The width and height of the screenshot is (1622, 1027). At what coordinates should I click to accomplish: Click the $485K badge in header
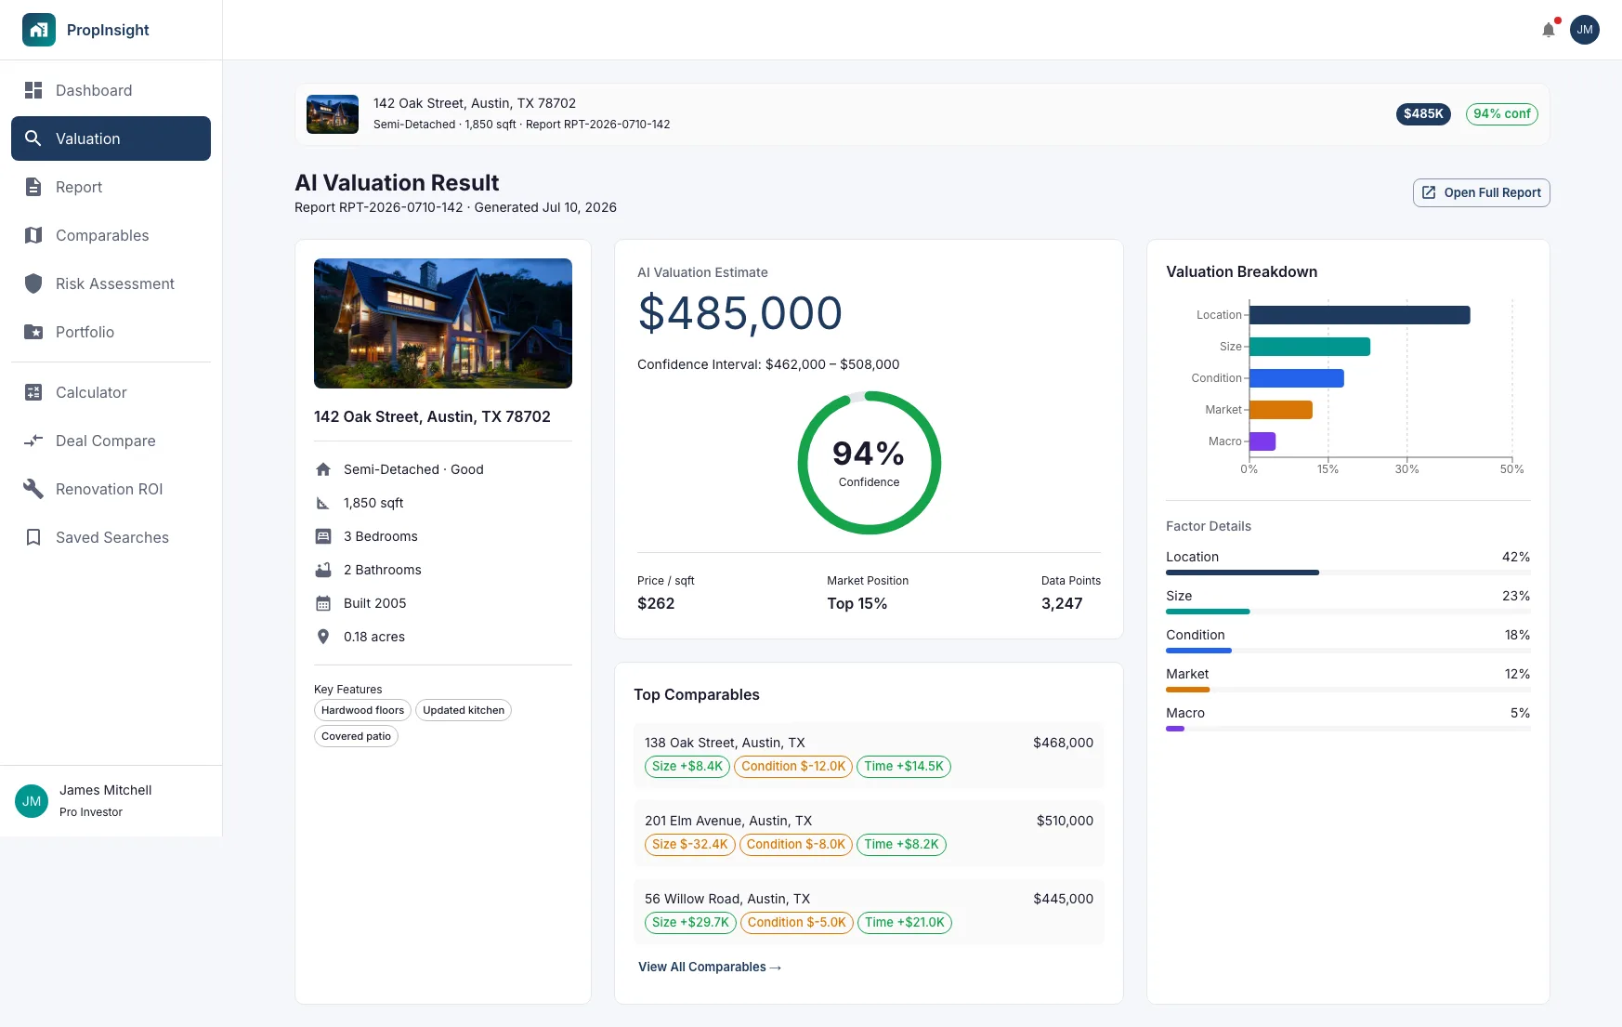[1423, 113]
